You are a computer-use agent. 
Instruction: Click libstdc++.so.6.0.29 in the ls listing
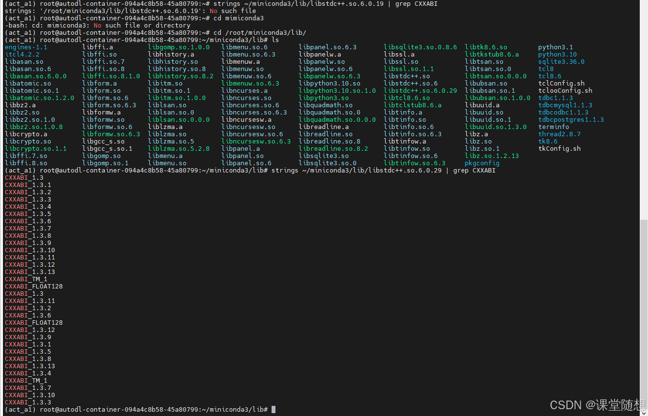point(420,91)
